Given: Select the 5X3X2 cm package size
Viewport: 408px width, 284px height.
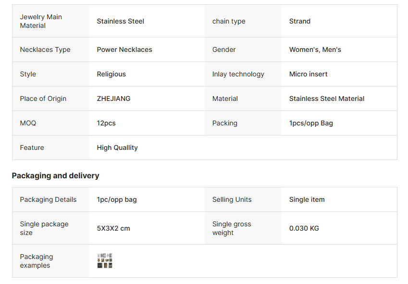Looking at the screenshot, I should [113, 228].
